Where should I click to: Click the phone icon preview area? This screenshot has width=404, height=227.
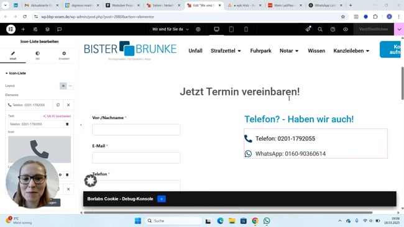39,149
